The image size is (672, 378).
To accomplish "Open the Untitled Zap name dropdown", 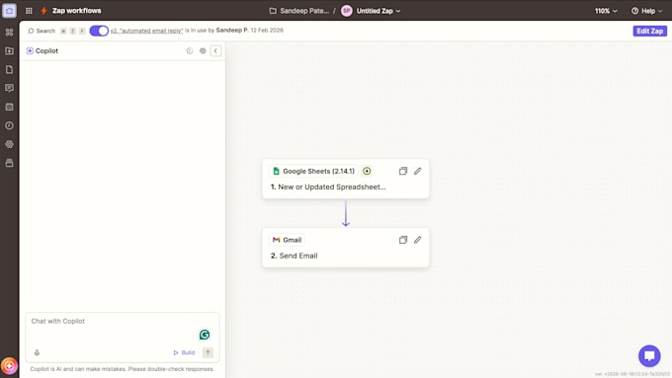I will (378, 11).
